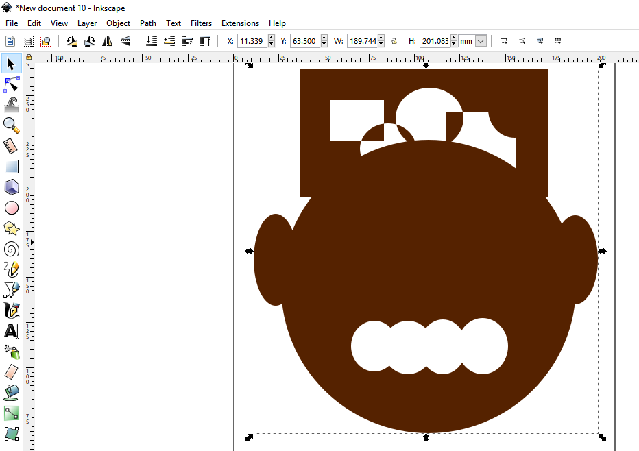Screen dimensions: 639x451
Task: Toggle scale stroke width with object
Action: [504, 41]
